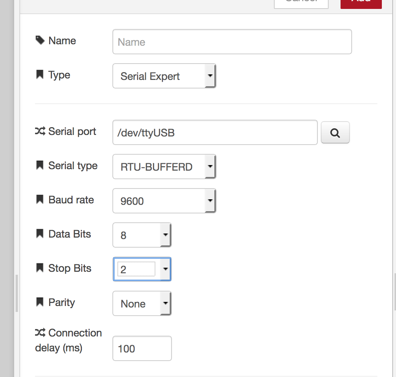Screen dimensions: 396x377
Task: Click the tag icon beside the Name field
Action: click(x=40, y=40)
